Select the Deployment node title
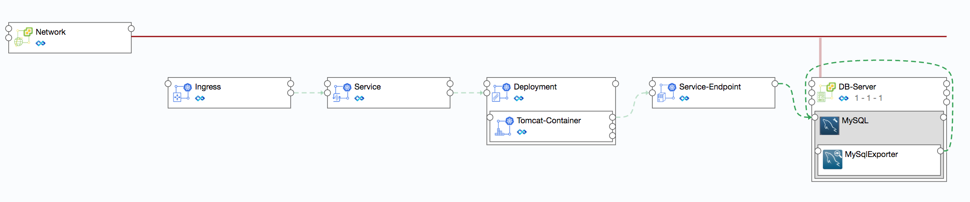The image size is (970, 202). 535,87
